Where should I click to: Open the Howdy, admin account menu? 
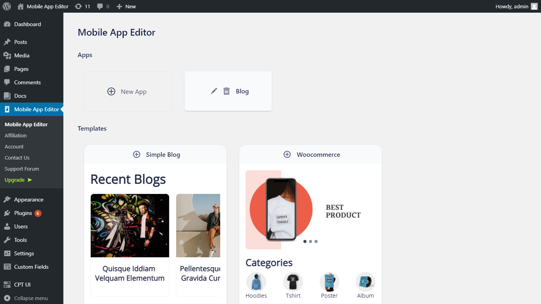(x=516, y=6)
